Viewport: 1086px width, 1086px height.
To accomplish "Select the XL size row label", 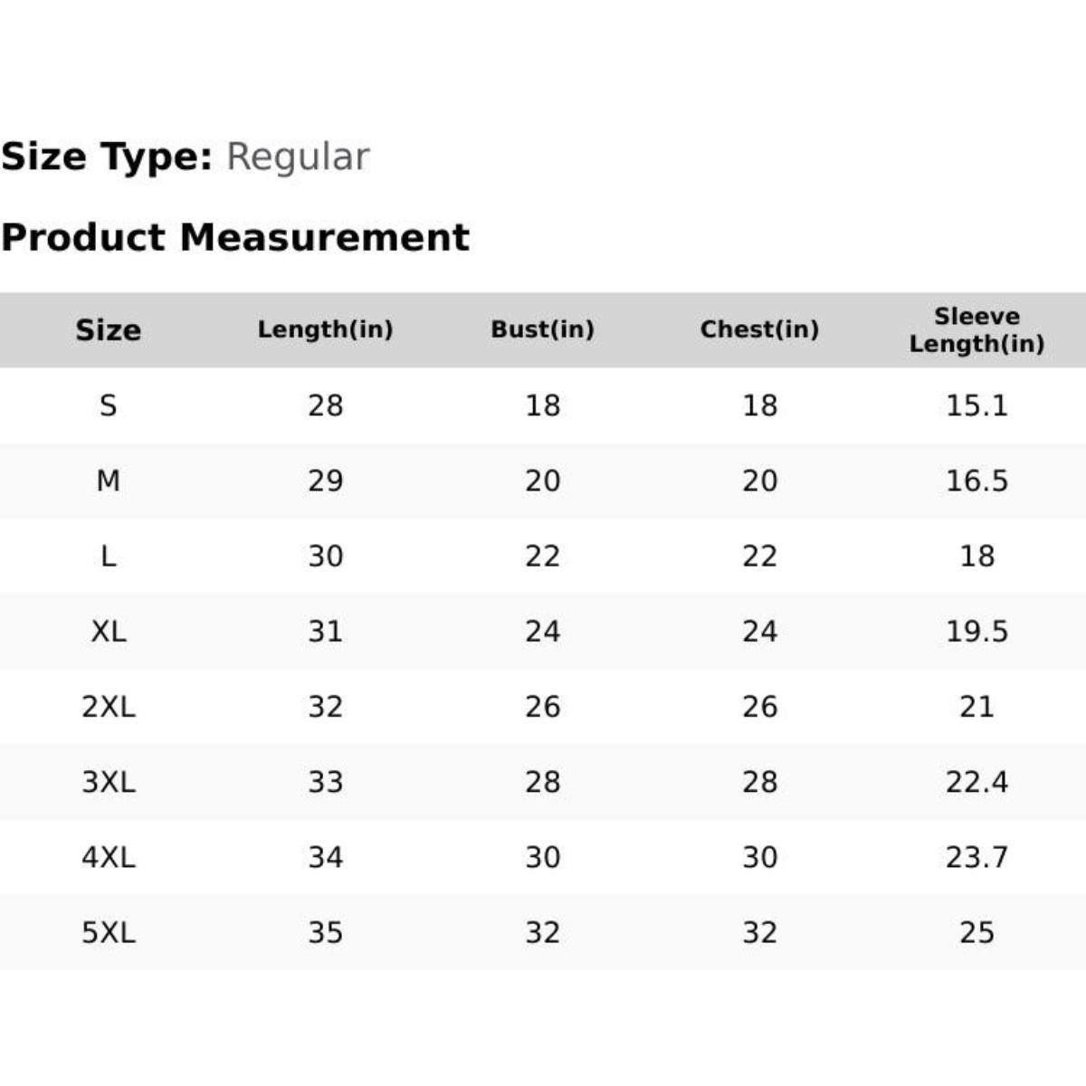I will (108, 631).
